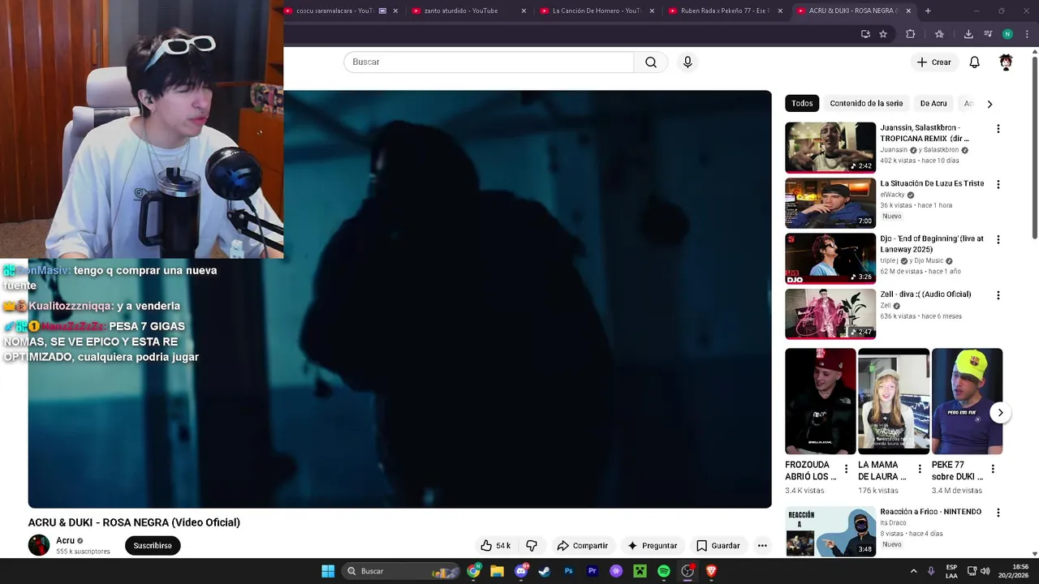Activate voice search microphone icon
The height and width of the screenshot is (584, 1039).
click(688, 62)
